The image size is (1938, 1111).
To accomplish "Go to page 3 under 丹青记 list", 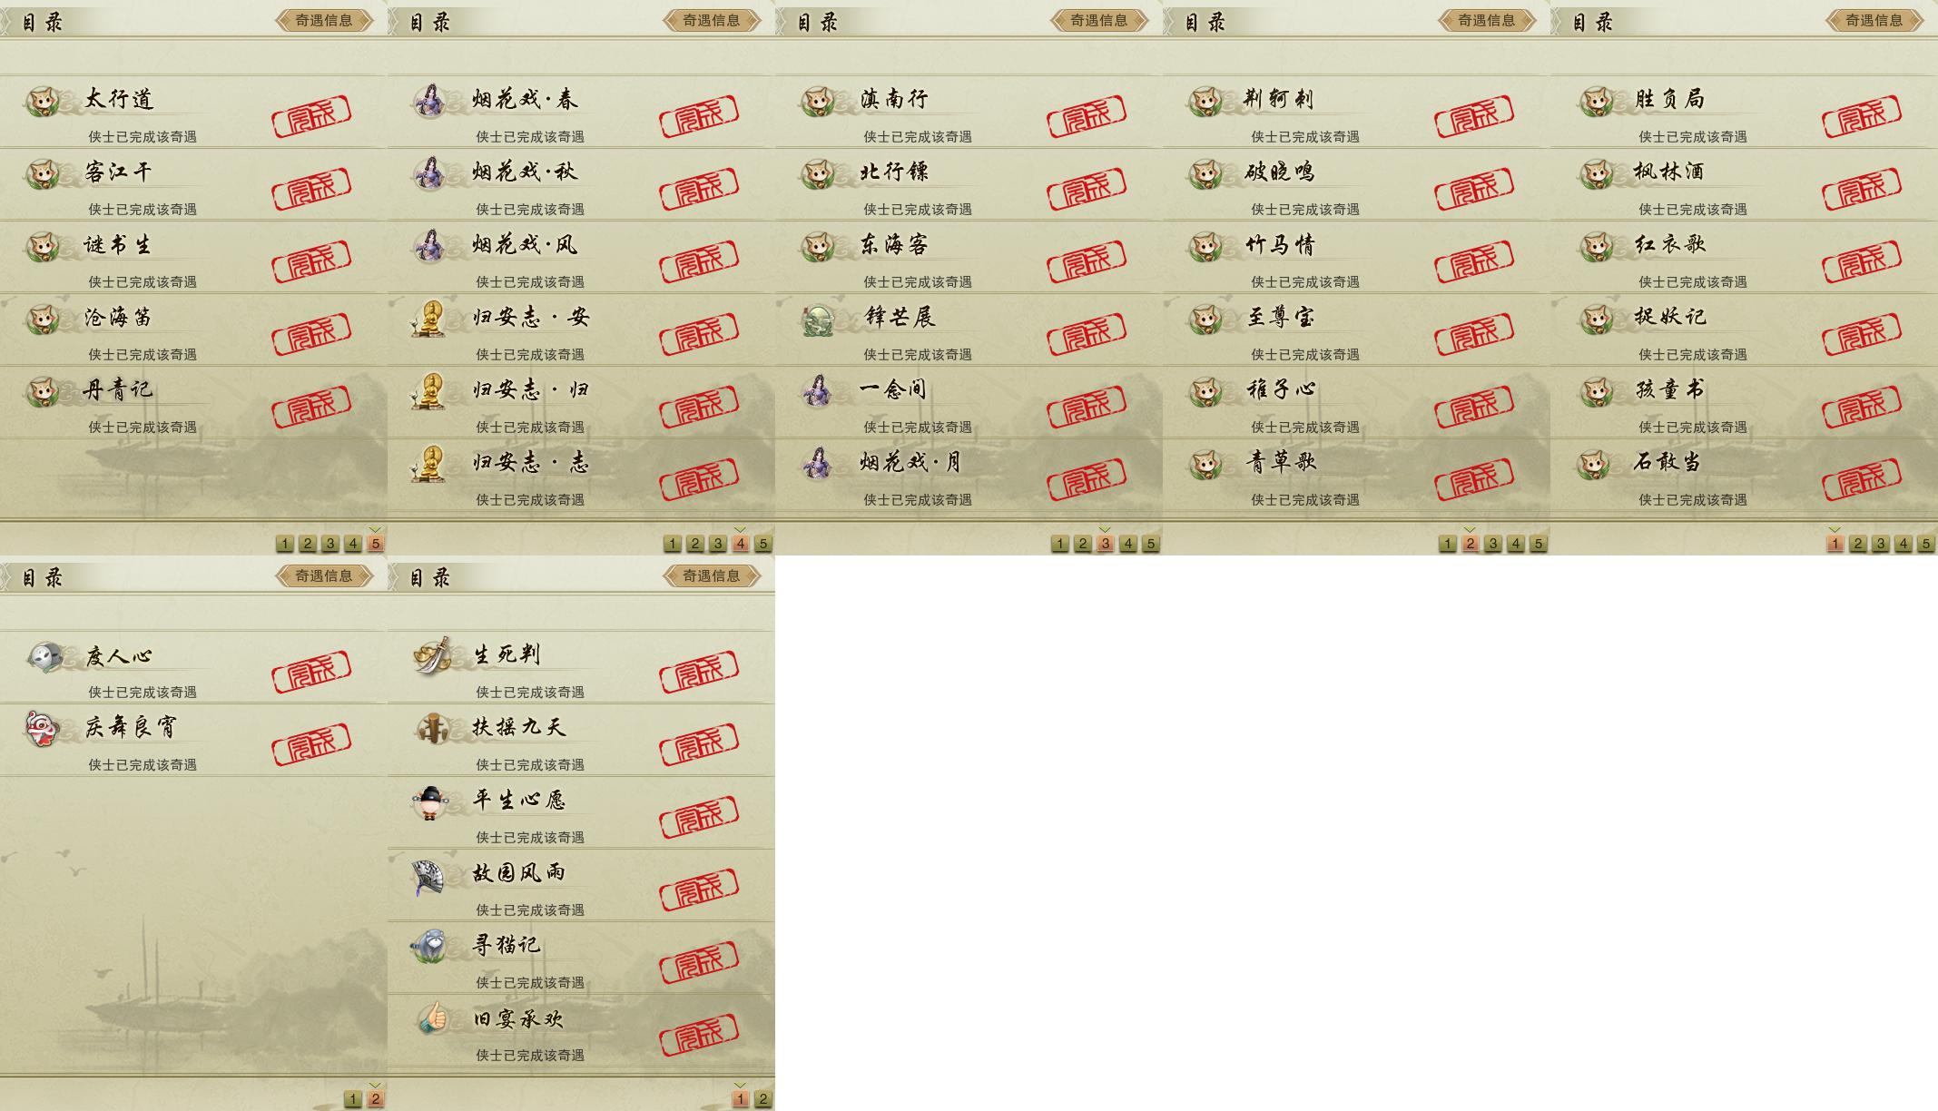I will (x=330, y=544).
